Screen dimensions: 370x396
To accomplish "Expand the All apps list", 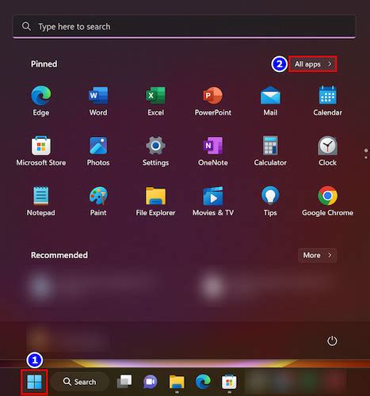I will coord(313,64).
